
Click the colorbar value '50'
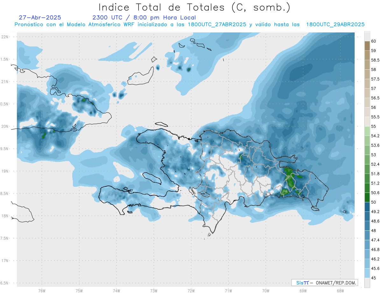pos(374,202)
